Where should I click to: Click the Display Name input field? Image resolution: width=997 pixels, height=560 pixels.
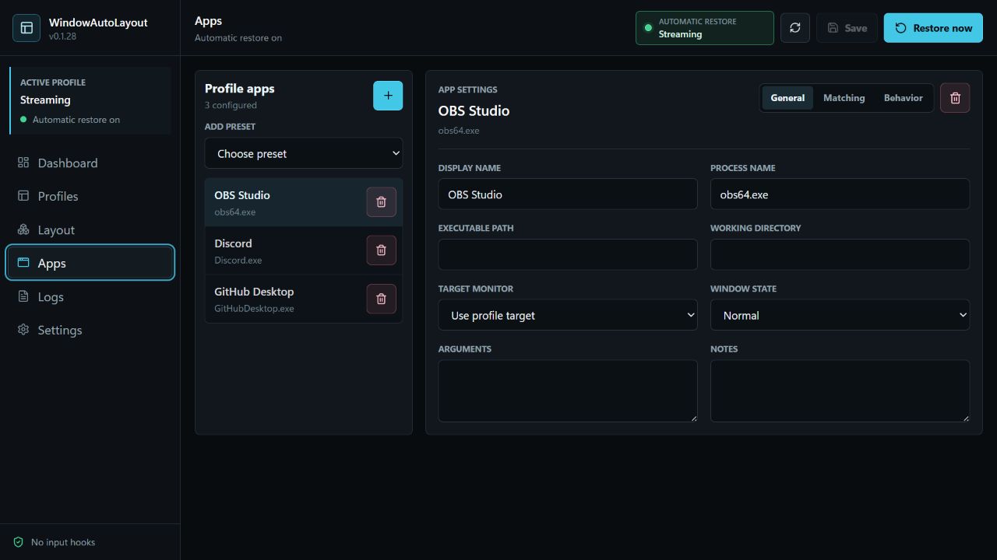(x=568, y=194)
